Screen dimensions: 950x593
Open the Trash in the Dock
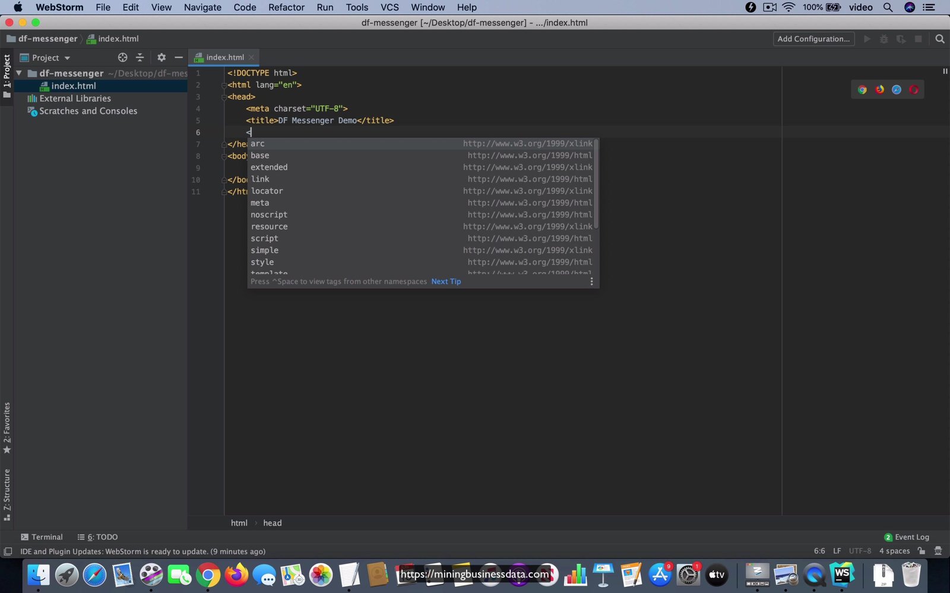point(911,575)
